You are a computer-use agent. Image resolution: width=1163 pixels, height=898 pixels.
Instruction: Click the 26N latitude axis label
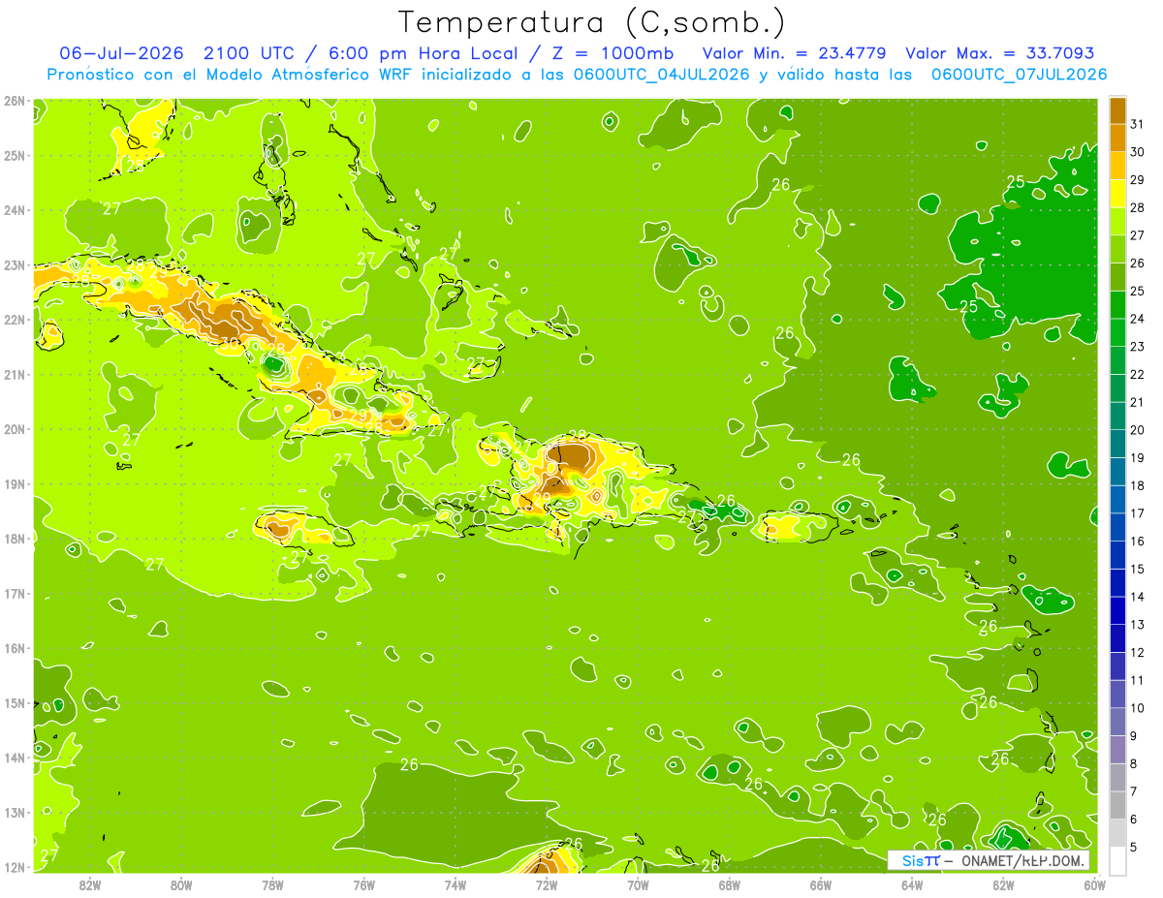point(14,101)
